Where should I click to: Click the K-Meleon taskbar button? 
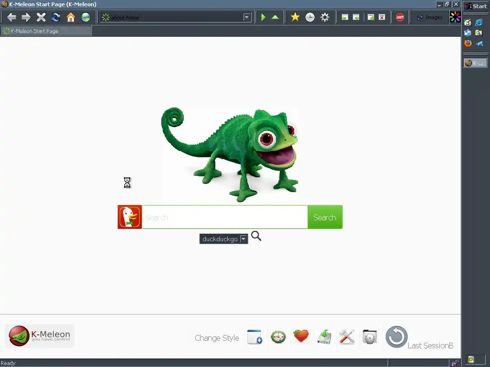[x=475, y=63]
